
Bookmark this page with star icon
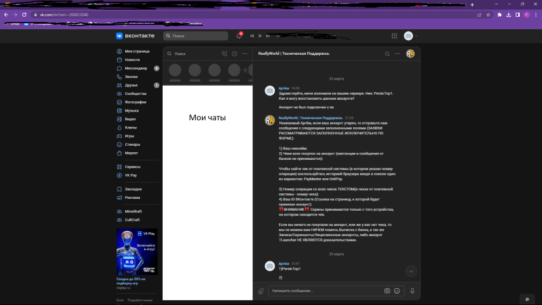(x=488, y=15)
